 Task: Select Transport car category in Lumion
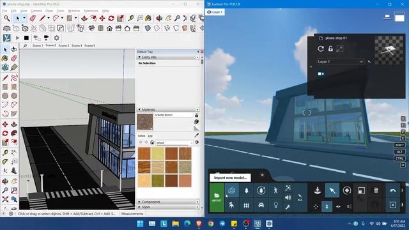coord(261,205)
